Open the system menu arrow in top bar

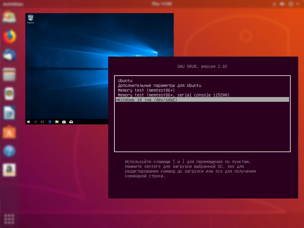click(298, 4)
